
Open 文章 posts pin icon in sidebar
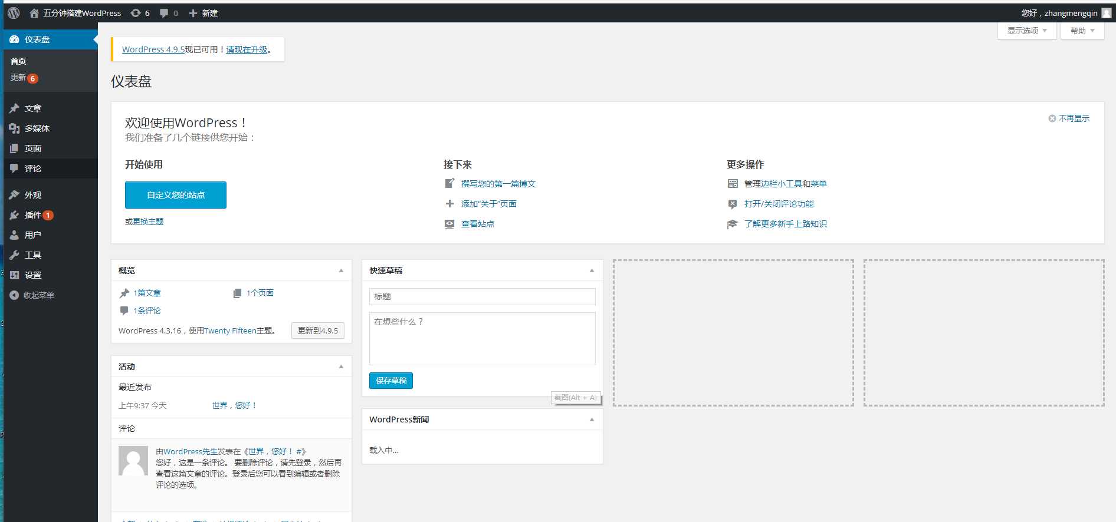(x=14, y=108)
